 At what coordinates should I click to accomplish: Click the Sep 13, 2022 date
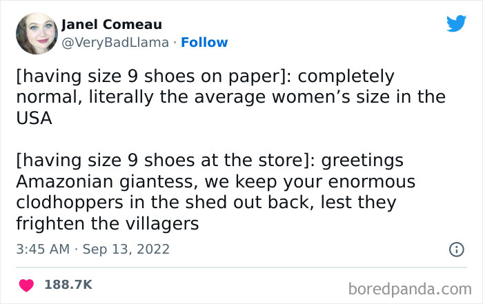(126, 249)
